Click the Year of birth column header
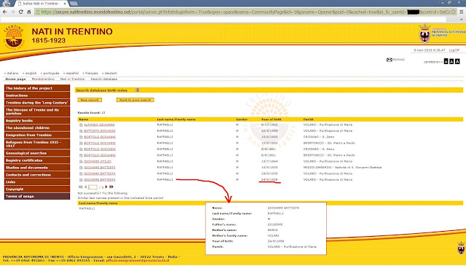The width and height of the screenshot is (466, 266). [x=271, y=120]
